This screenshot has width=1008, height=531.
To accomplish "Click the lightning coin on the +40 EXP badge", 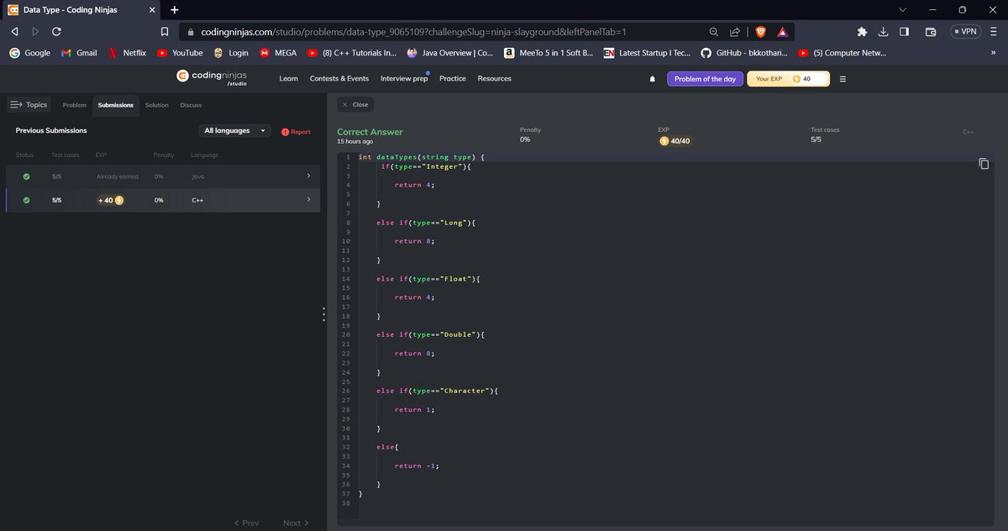I will point(118,200).
